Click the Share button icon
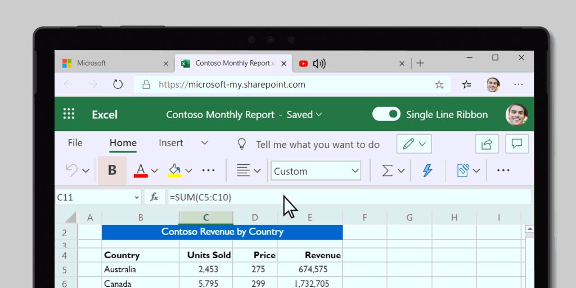The image size is (576, 288). pyautogui.click(x=487, y=143)
